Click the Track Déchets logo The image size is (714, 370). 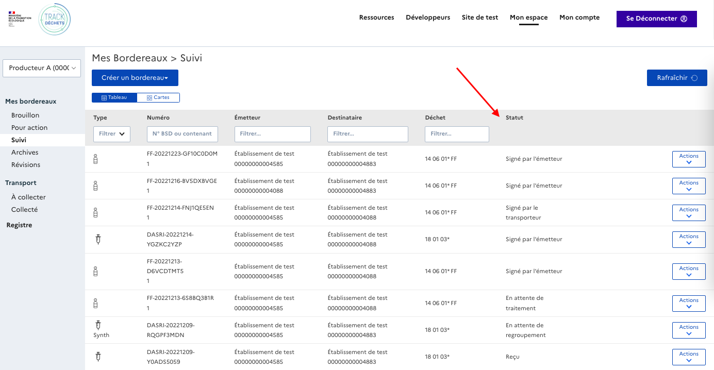coord(55,20)
